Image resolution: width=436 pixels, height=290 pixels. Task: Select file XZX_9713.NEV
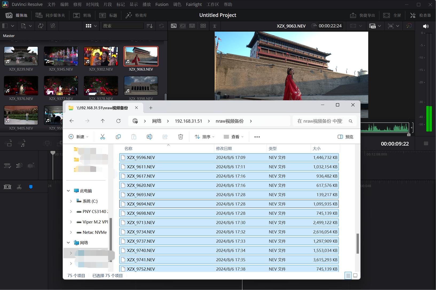(229, 223)
